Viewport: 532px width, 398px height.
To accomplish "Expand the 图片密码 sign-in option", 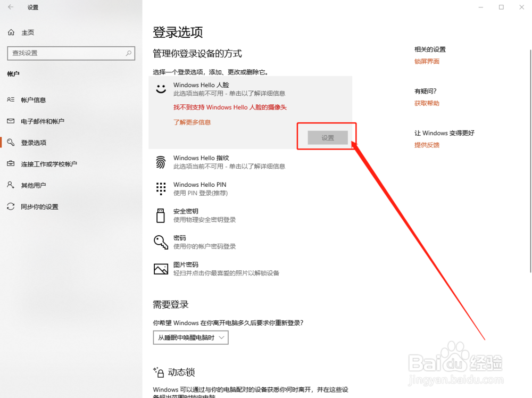I will pyautogui.click(x=251, y=269).
